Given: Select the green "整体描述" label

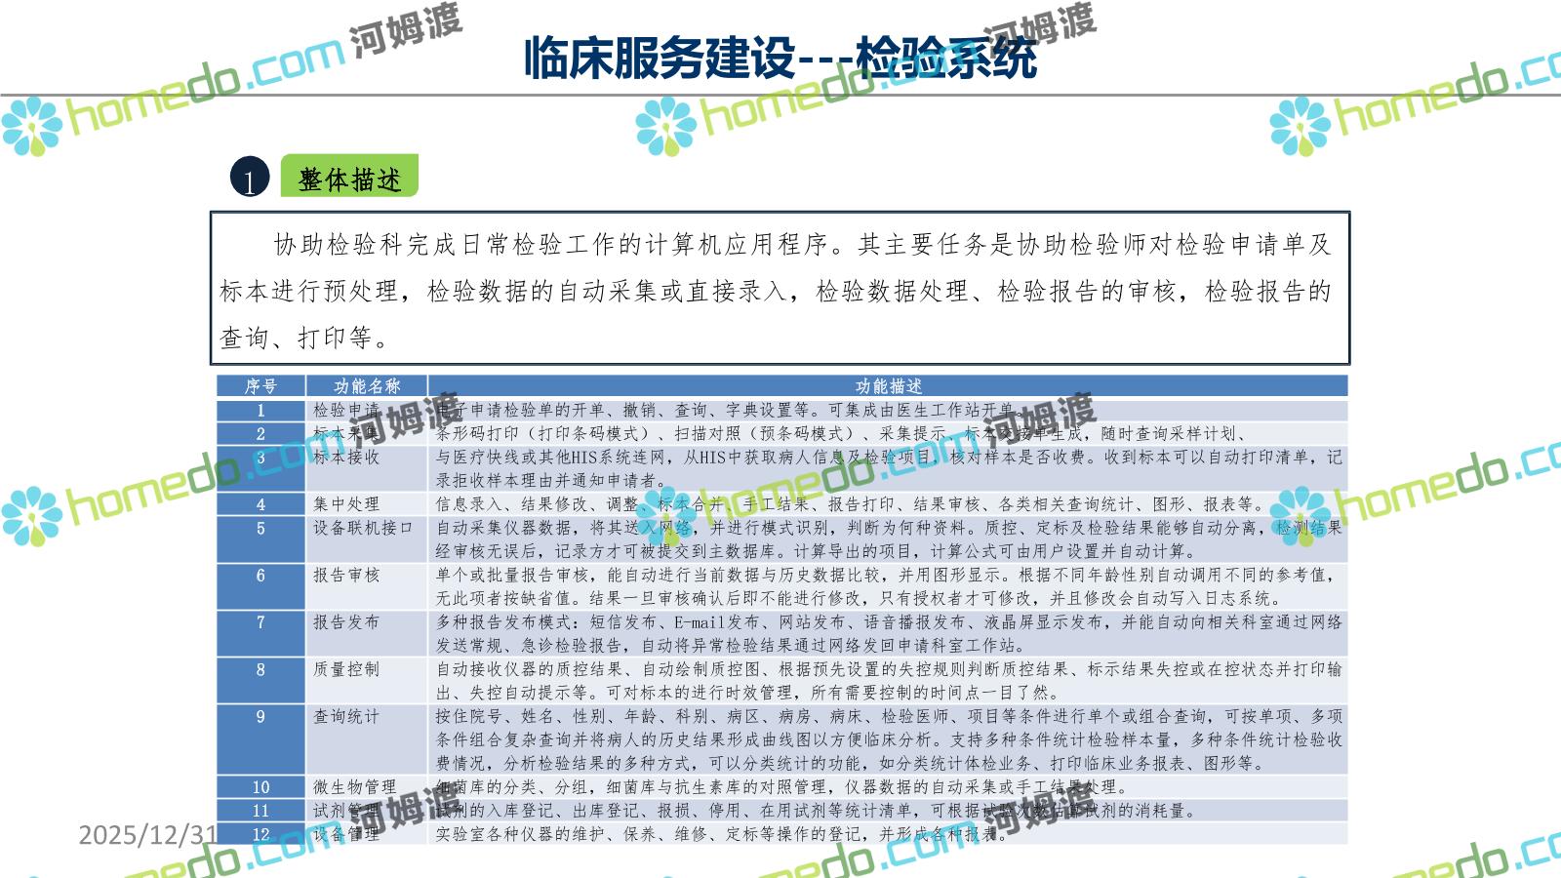Looking at the screenshot, I should (x=349, y=178).
